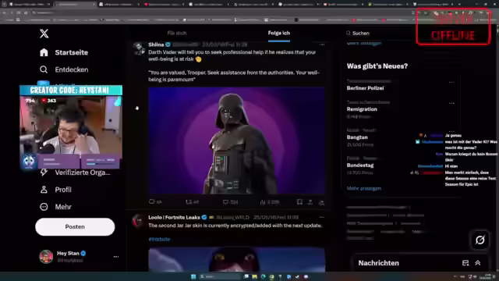Open options for Berliner Polizei trend
The height and width of the screenshot is (281, 499).
click(x=451, y=82)
